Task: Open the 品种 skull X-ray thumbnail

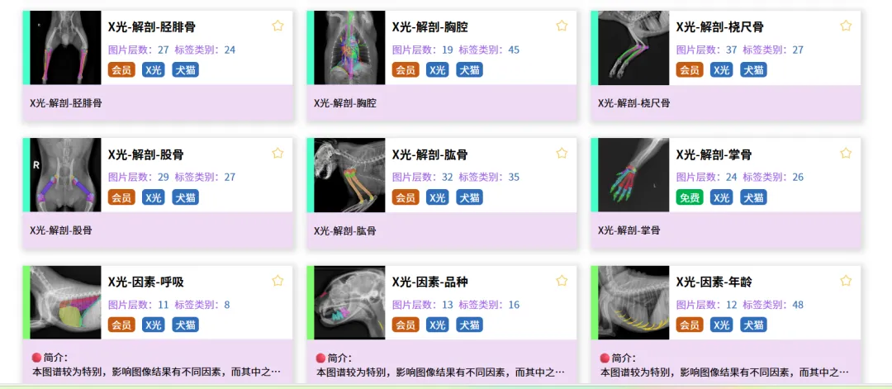Action: point(349,302)
